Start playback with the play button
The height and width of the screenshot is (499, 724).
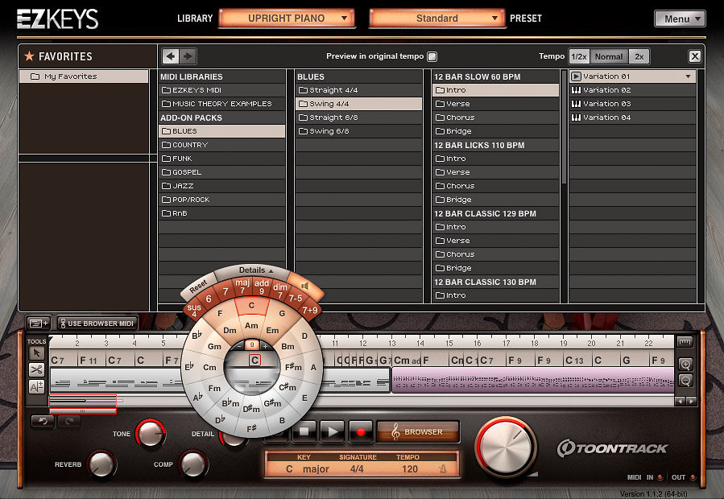point(333,432)
